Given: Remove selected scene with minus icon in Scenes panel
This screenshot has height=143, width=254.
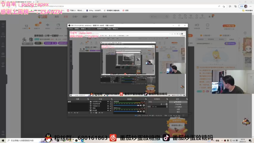Looking at the screenshot, I should point(72,113).
